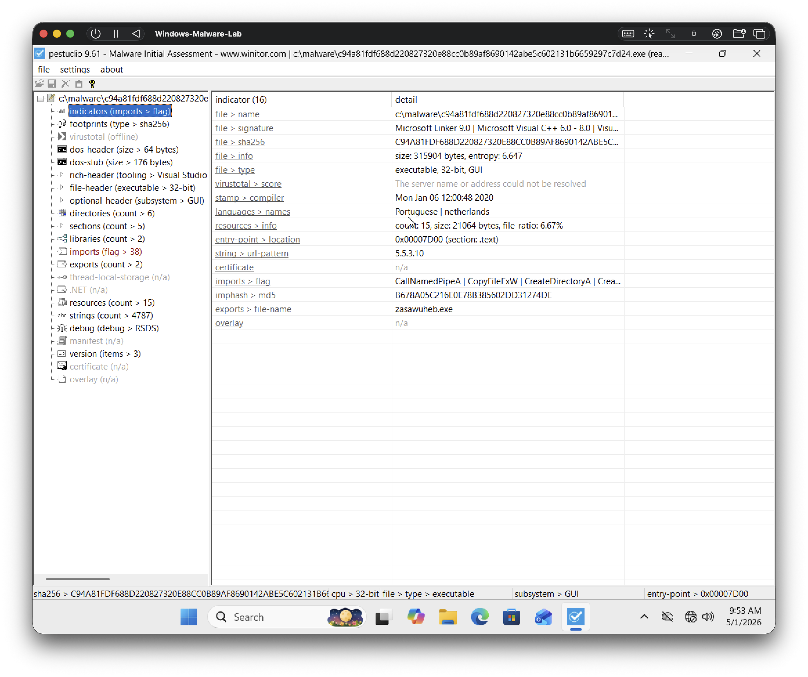This screenshot has height=677, width=808.
Task: Pause the virtual machine
Action: (x=116, y=34)
